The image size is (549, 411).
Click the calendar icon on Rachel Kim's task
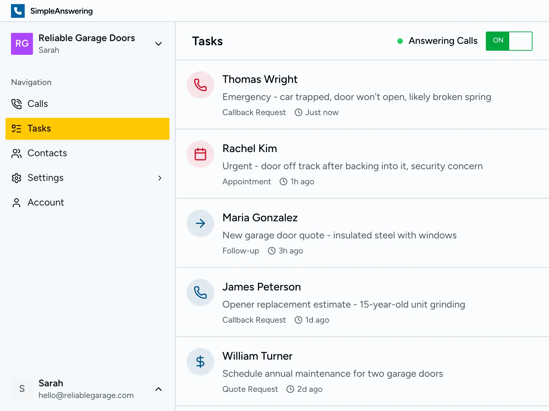click(x=200, y=154)
